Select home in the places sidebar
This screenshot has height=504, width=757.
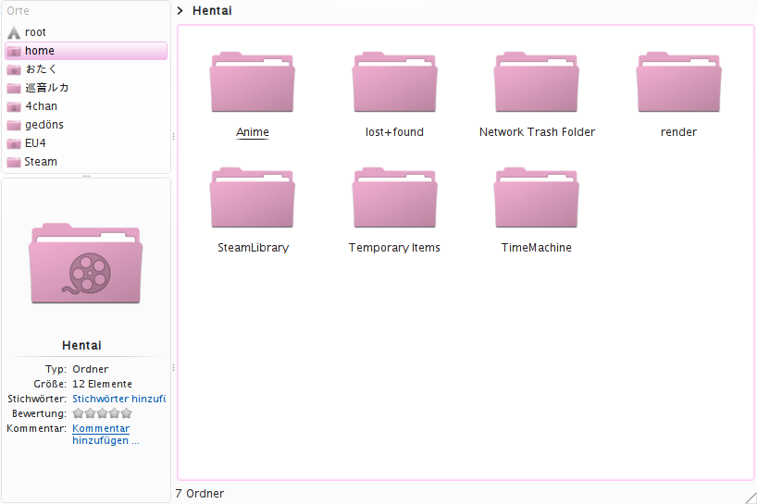click(86, 51)
